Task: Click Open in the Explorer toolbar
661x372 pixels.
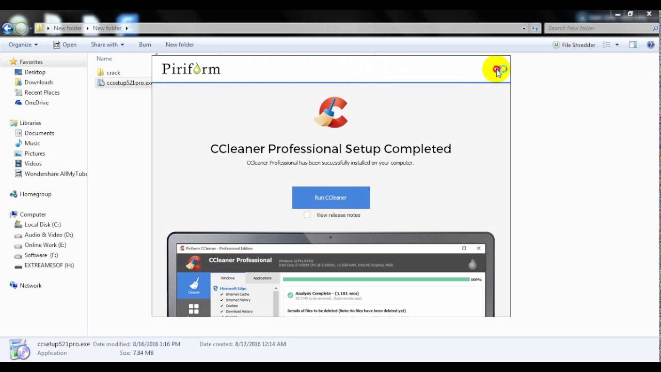Action: (65, 44)
